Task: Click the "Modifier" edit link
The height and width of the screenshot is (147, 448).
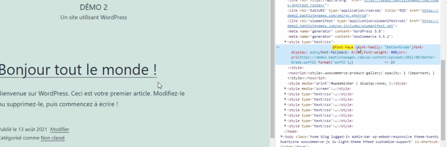Action: (x=60, y=129)
